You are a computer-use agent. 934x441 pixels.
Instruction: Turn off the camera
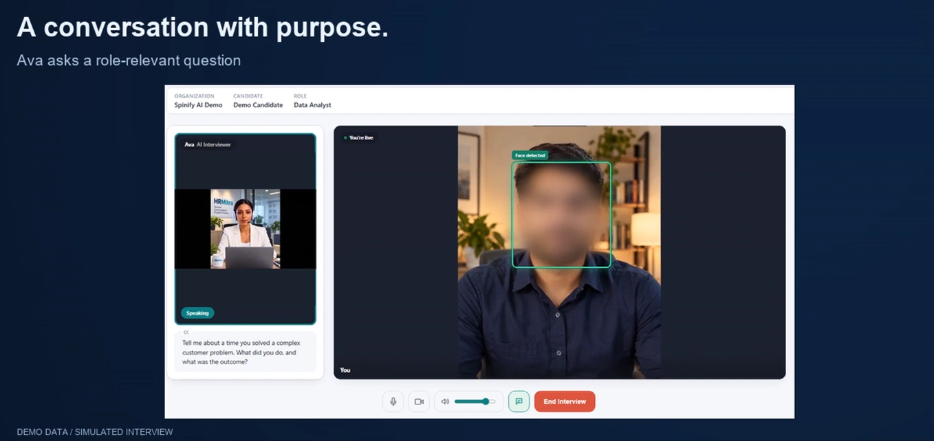(x=419, y=402)
